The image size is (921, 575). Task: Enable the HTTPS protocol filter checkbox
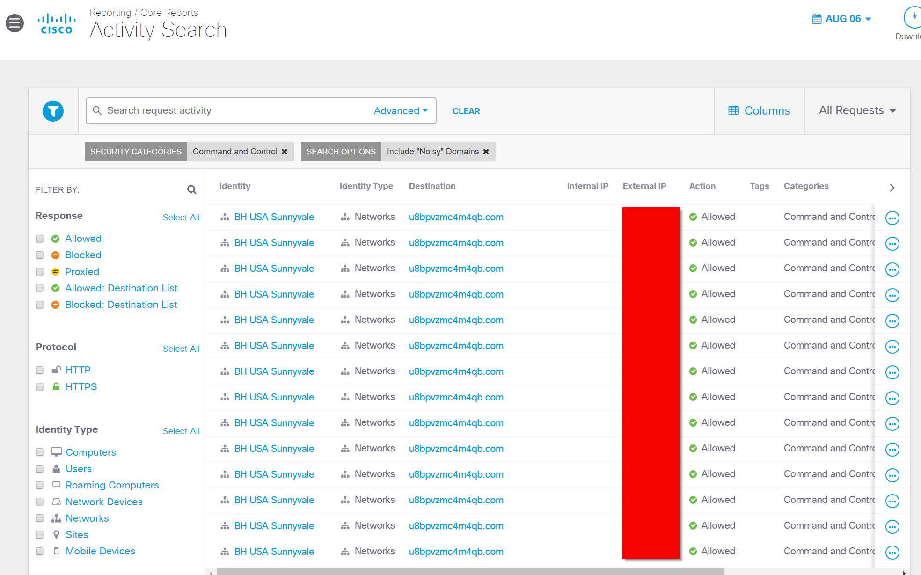(40, 386)
